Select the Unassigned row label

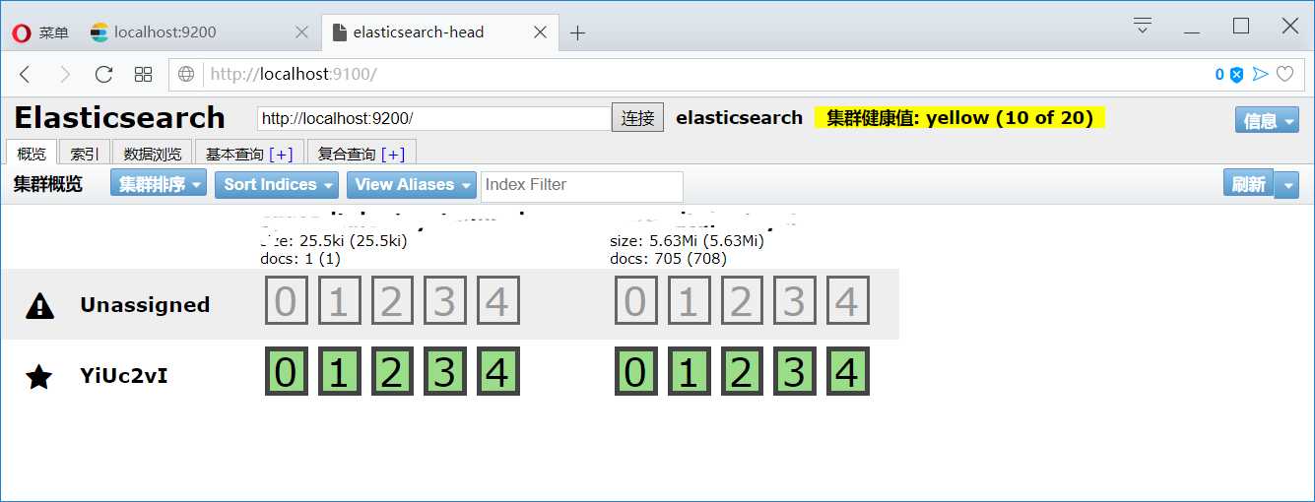(145, 305)
